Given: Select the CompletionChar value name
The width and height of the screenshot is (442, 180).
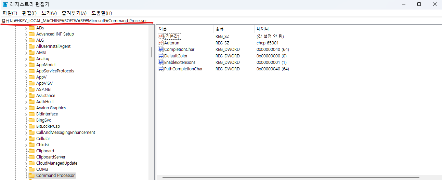Looking at the screenshot, I should pos(179,50).
